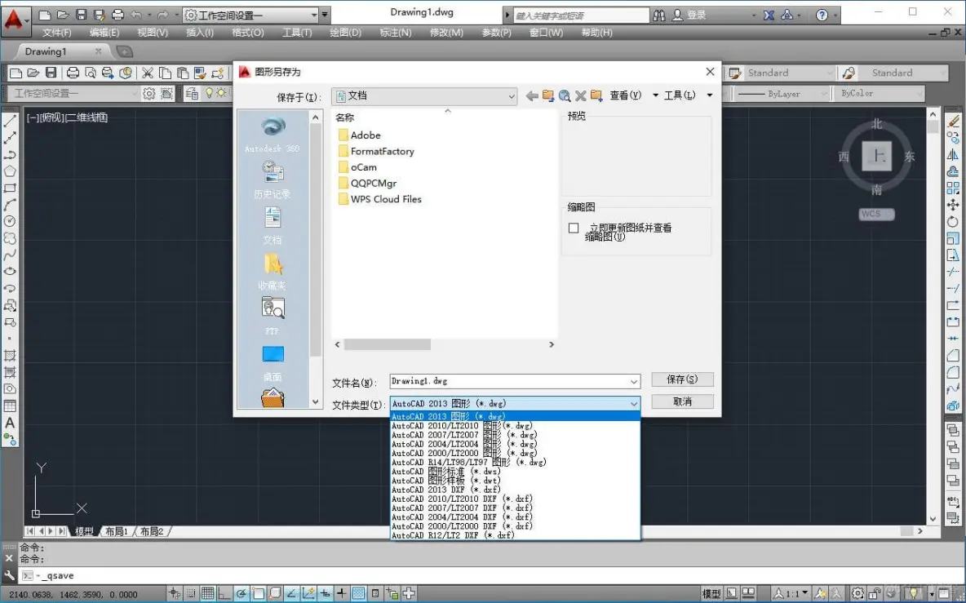Screen dimensions: 966x603
Task: Toggle ortho mode in the status bar
Action: pos(224,594)
